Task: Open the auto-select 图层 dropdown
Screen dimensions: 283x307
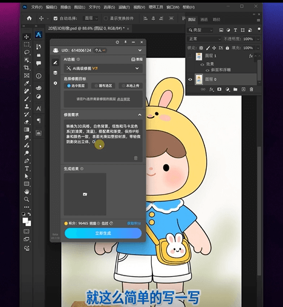Action: (x=91, y=19)
